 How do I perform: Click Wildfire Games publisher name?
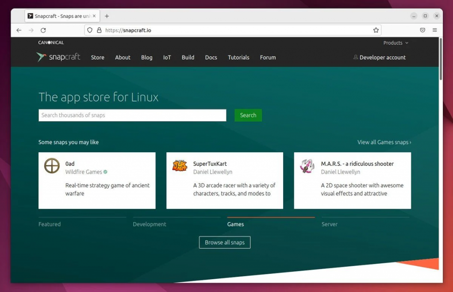[84, 172]
